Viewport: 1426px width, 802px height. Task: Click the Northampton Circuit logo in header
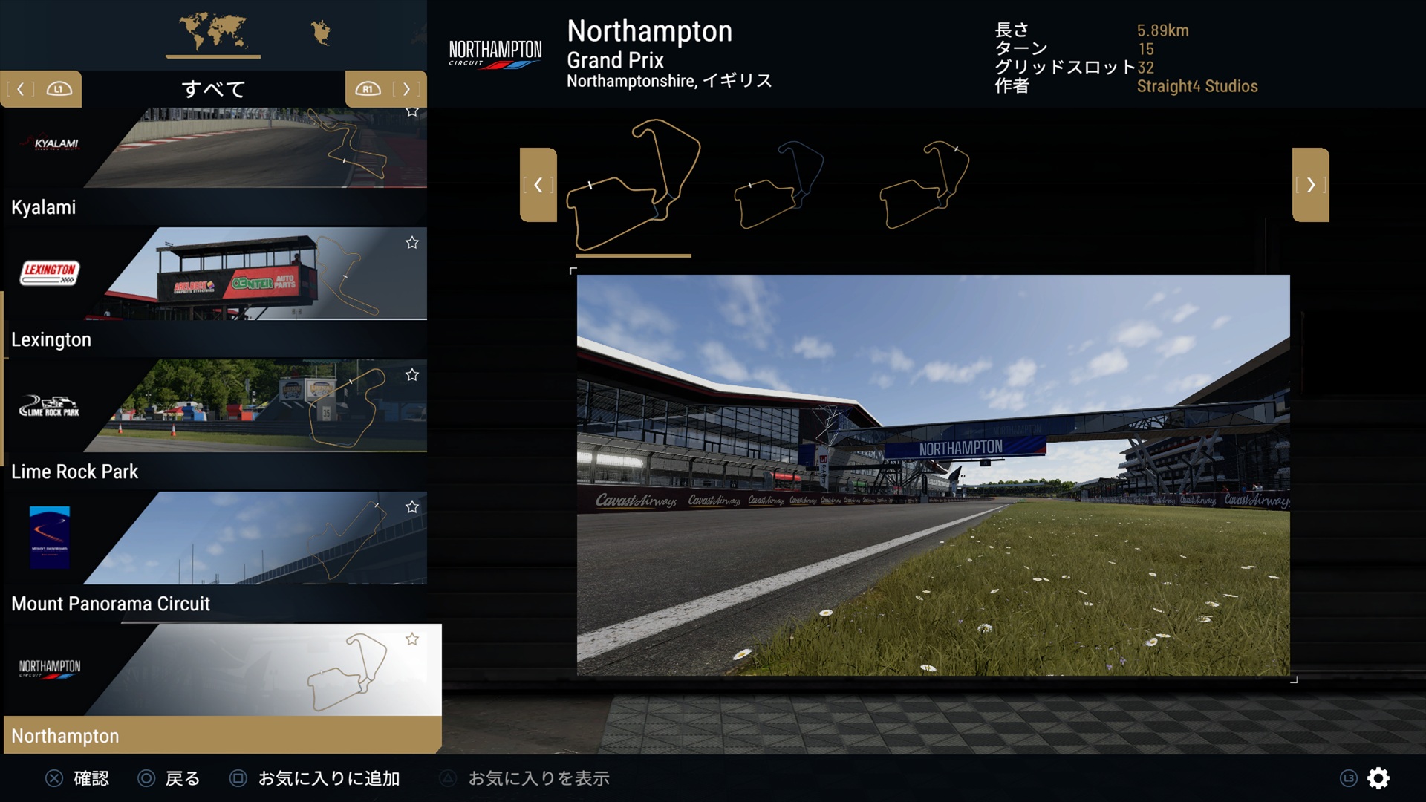(x=495, y=53)
